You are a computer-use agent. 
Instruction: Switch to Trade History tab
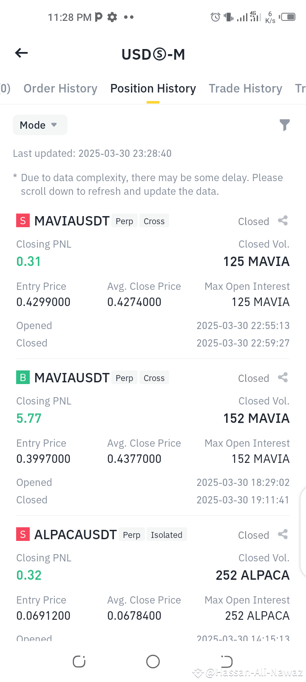[x=245, y=89]
